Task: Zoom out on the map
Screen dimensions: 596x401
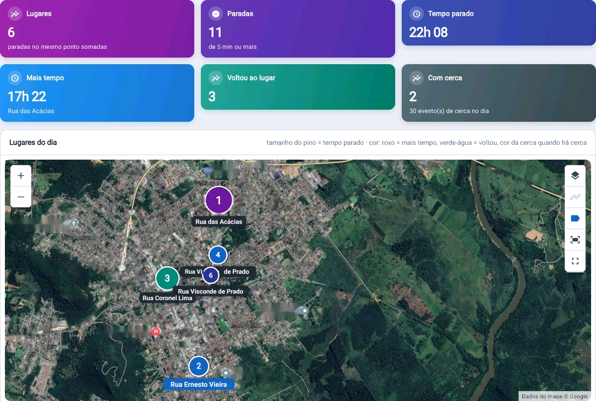Action: 21,197
